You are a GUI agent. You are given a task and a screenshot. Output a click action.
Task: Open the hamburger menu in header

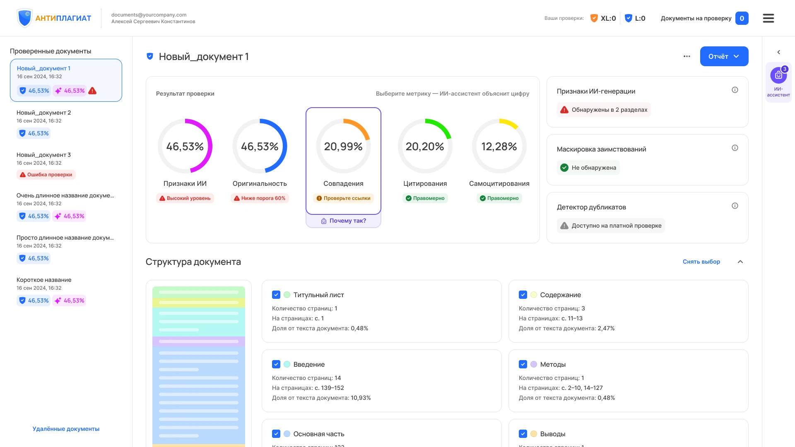[x=768, y=18]
